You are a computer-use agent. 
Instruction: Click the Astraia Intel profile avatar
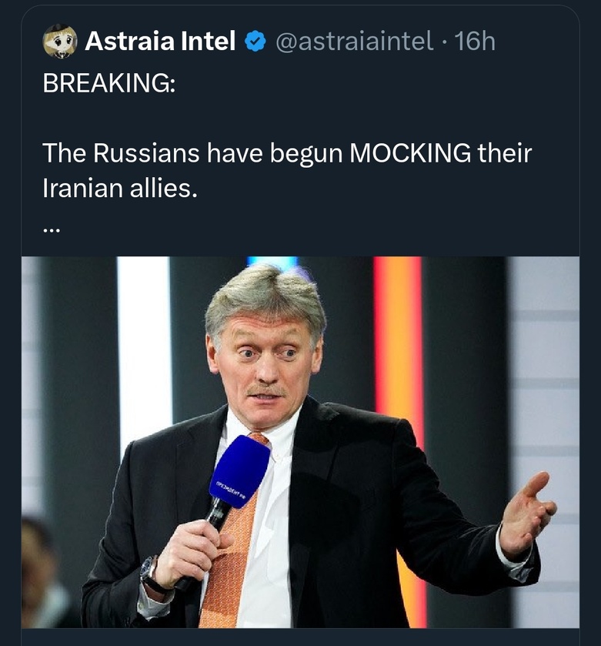coord(59,41)
